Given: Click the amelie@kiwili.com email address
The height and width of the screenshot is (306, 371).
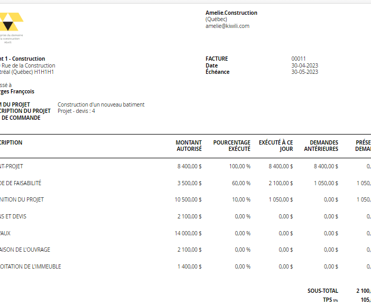Looking at the screenshot, I should [227, 26].
